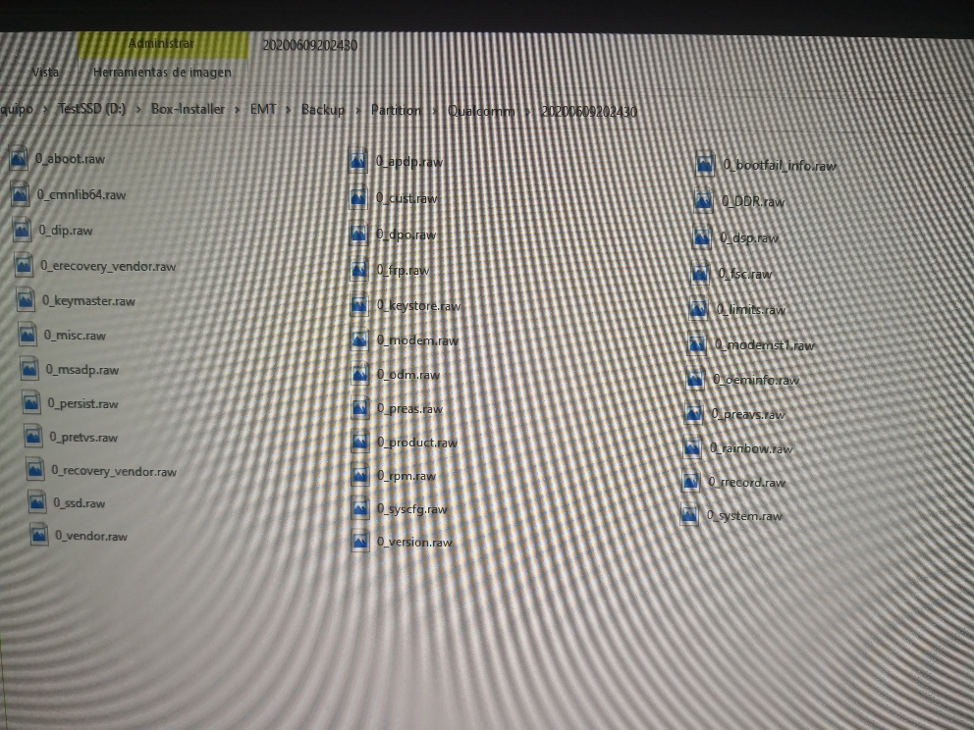Select file name 0_bootfail_info.raw
974x730 pixels.
[780, 166]
